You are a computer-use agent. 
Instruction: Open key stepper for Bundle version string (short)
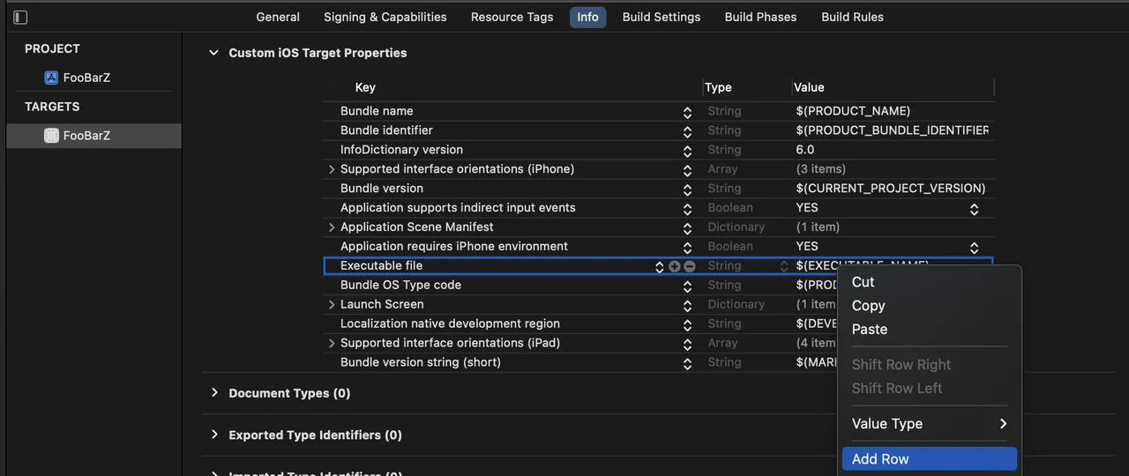tap(687, 363)
